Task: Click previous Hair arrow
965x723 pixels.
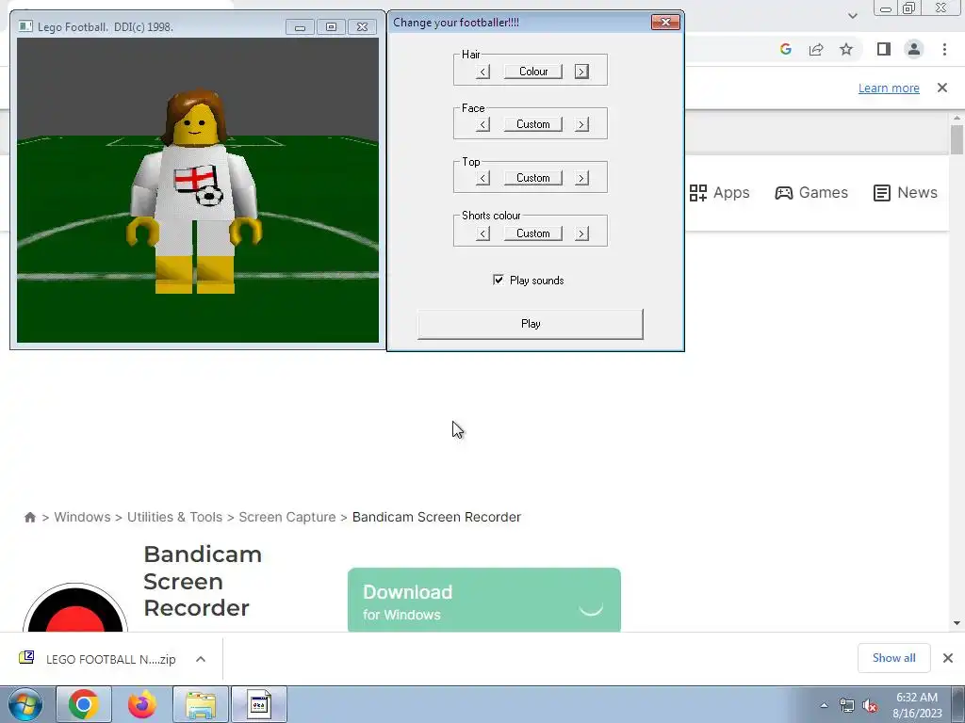Action: click(x=483, y=72)
